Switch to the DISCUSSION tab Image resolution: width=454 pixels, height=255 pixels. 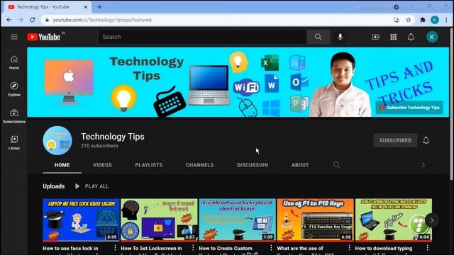coord(253,165)
